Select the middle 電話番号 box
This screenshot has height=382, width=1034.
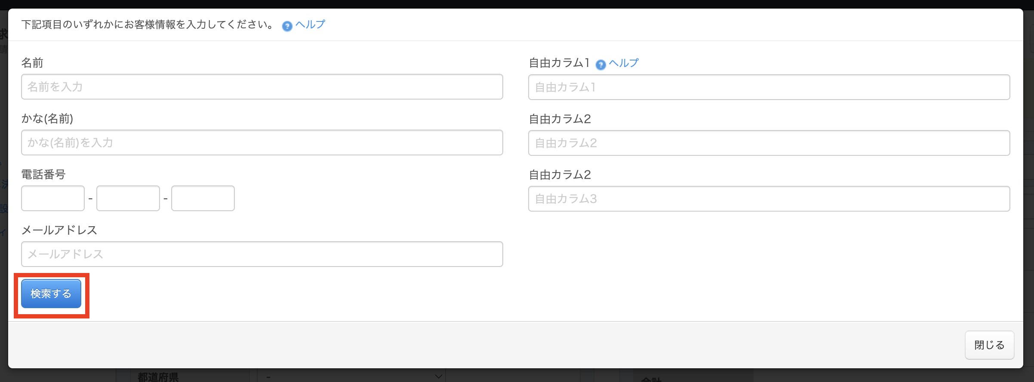(x=128, y=198)
